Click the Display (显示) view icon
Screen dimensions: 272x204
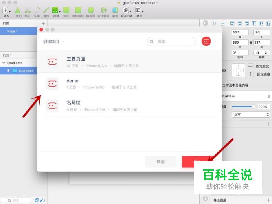(138, 10)
